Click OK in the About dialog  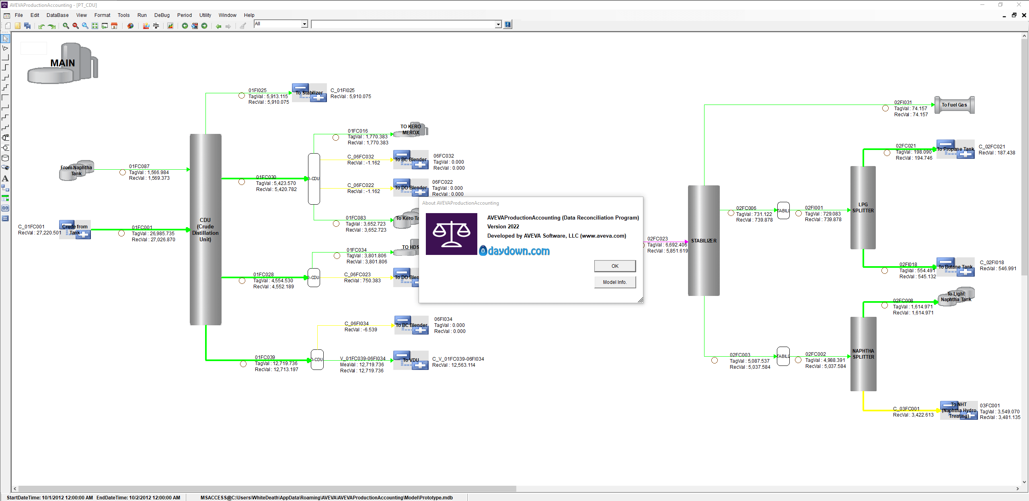tap(615, 266)
